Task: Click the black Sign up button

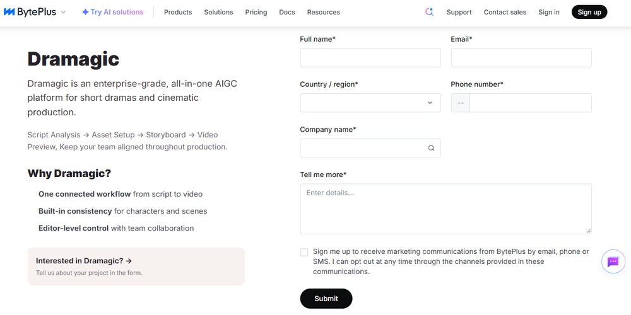Action: (x=589, y=12)
